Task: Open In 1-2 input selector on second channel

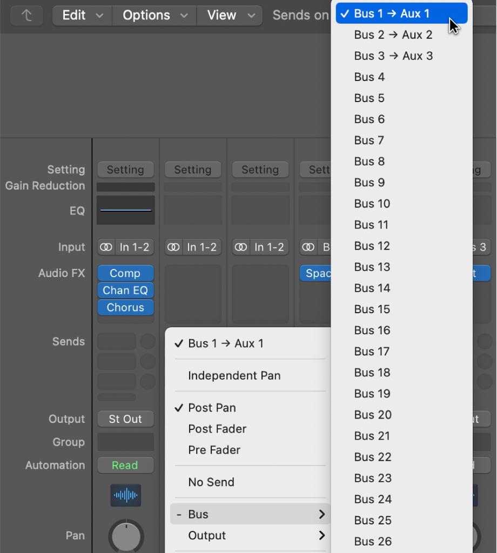Action: 202,247
